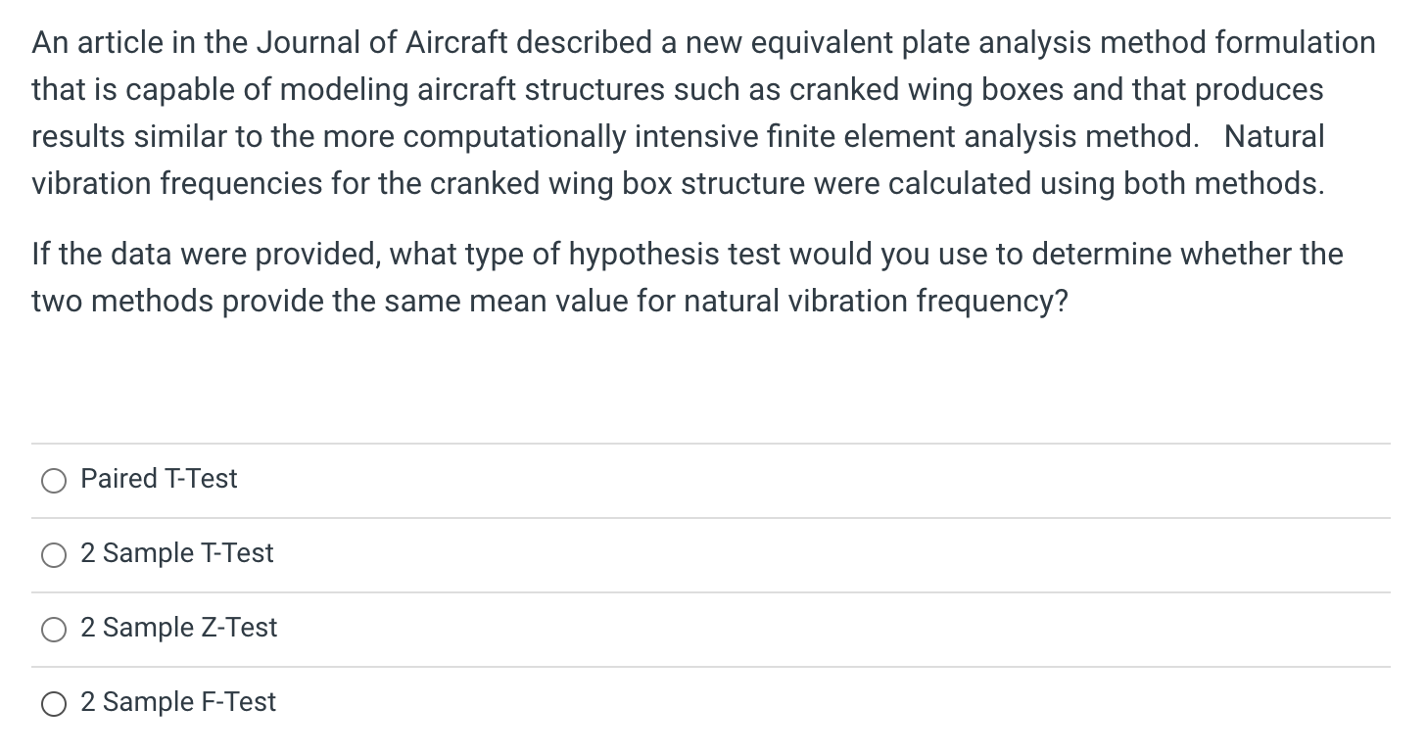
Task: Select the 2 Sample T-Test radio button
Action: click(54, 554)
